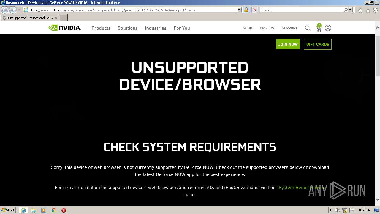
Task: Click the JOIN NOW button
Action: (x=288, y=44)
